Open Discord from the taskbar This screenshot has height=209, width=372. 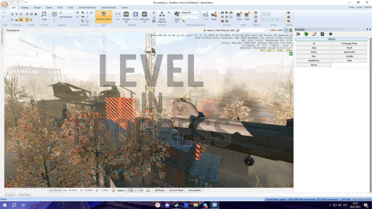pyautogui.click(x=167, y=205)
